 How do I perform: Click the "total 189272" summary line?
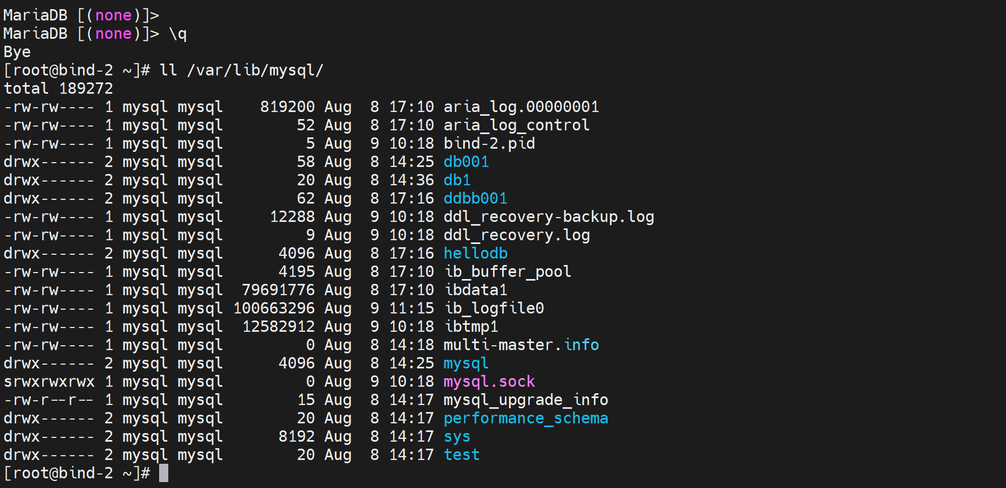pyautogui.click(x=58, y=88)
